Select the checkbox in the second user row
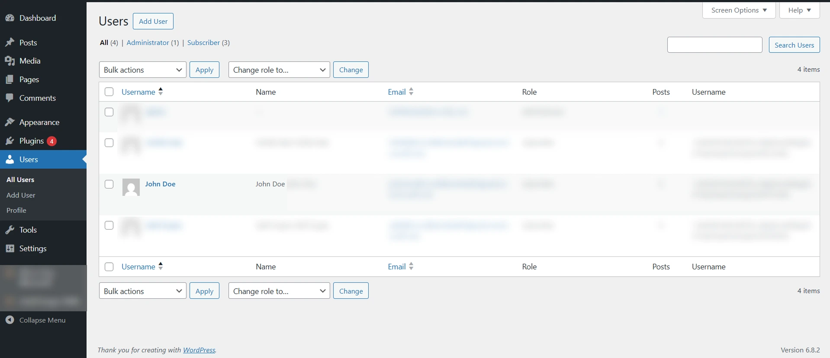The image size is (830, 358). click(x=109, y=143)
